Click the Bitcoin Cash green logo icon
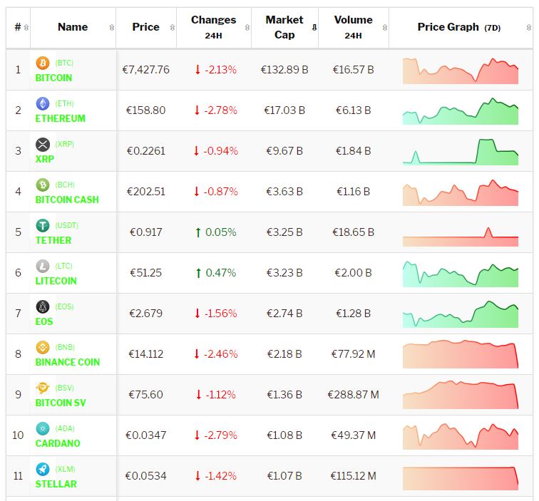 pyautogui.click(x=43, y=185)
